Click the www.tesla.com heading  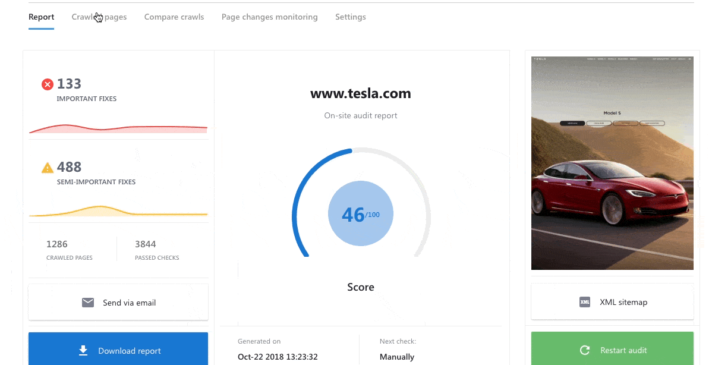(361, 93)
